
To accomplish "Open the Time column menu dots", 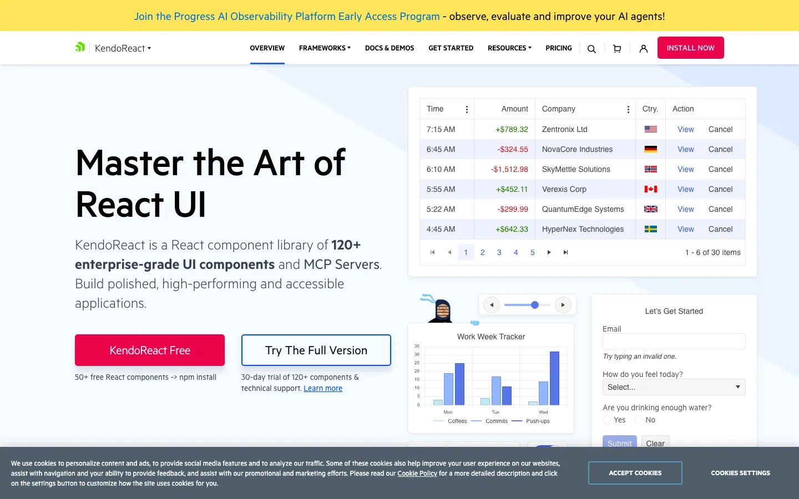I will [467, 109].
